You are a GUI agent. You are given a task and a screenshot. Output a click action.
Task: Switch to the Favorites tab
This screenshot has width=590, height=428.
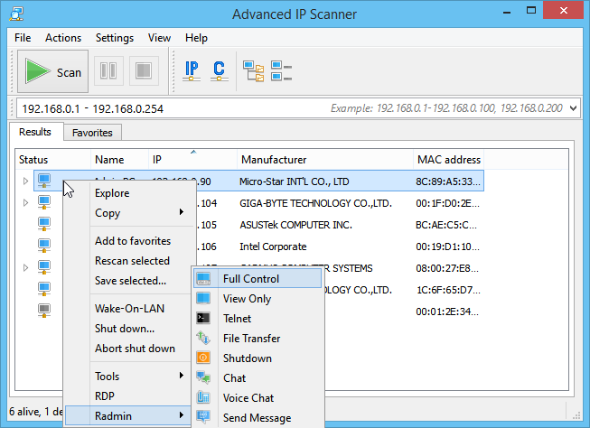tap(92, 133)
